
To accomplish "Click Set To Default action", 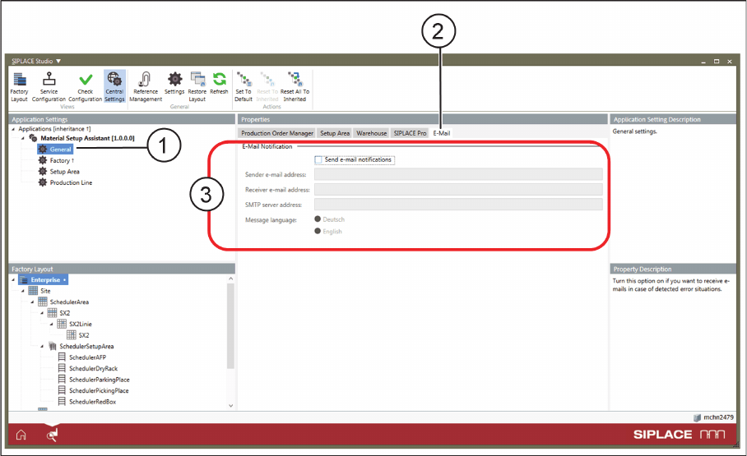I will (244, 86).
